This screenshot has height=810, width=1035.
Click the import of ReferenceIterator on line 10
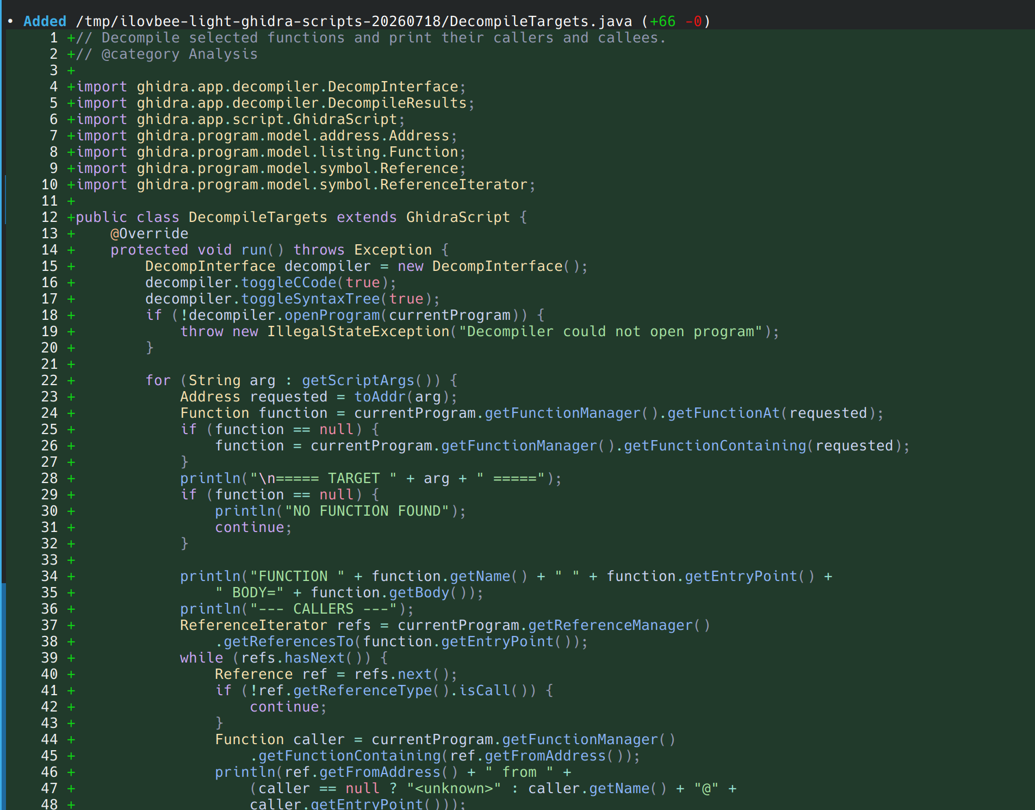tap(306, 184)
